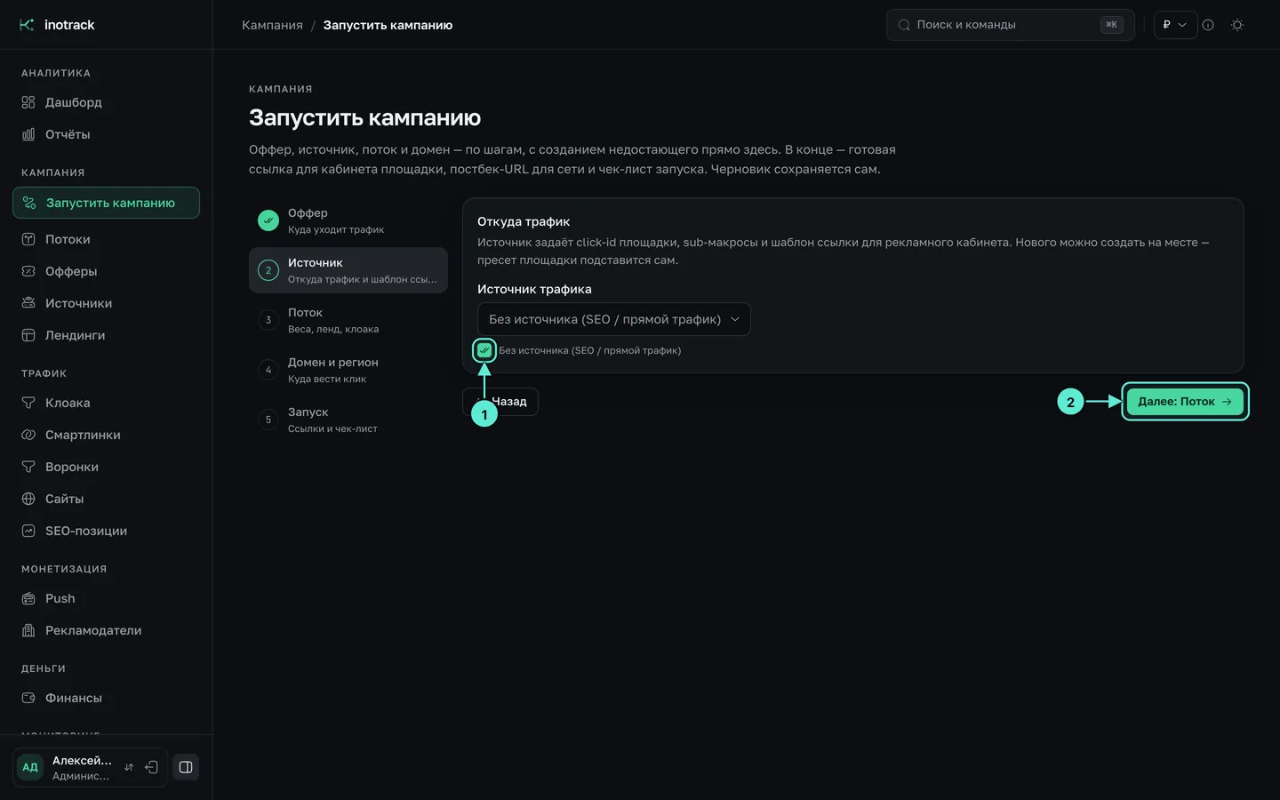The height and width of the screenshot is (800, 1280).
Task: Click the Лендинги layout icon in sidebar
Action: [28, 335]
